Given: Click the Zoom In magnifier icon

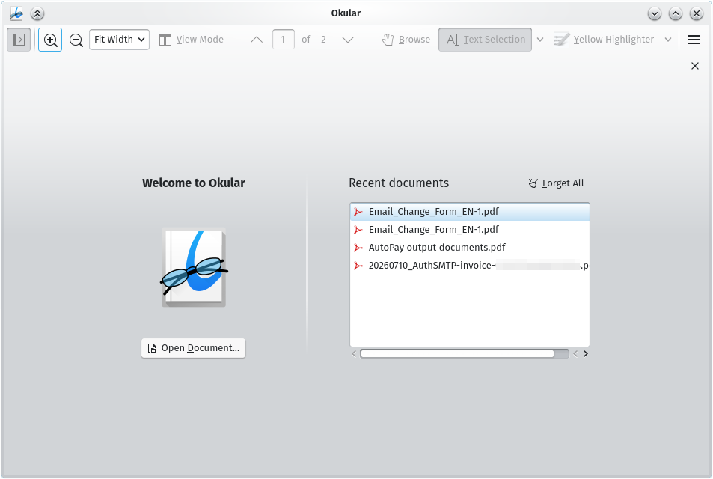Looking at the screenshot, I should click(x=50, y=40).
